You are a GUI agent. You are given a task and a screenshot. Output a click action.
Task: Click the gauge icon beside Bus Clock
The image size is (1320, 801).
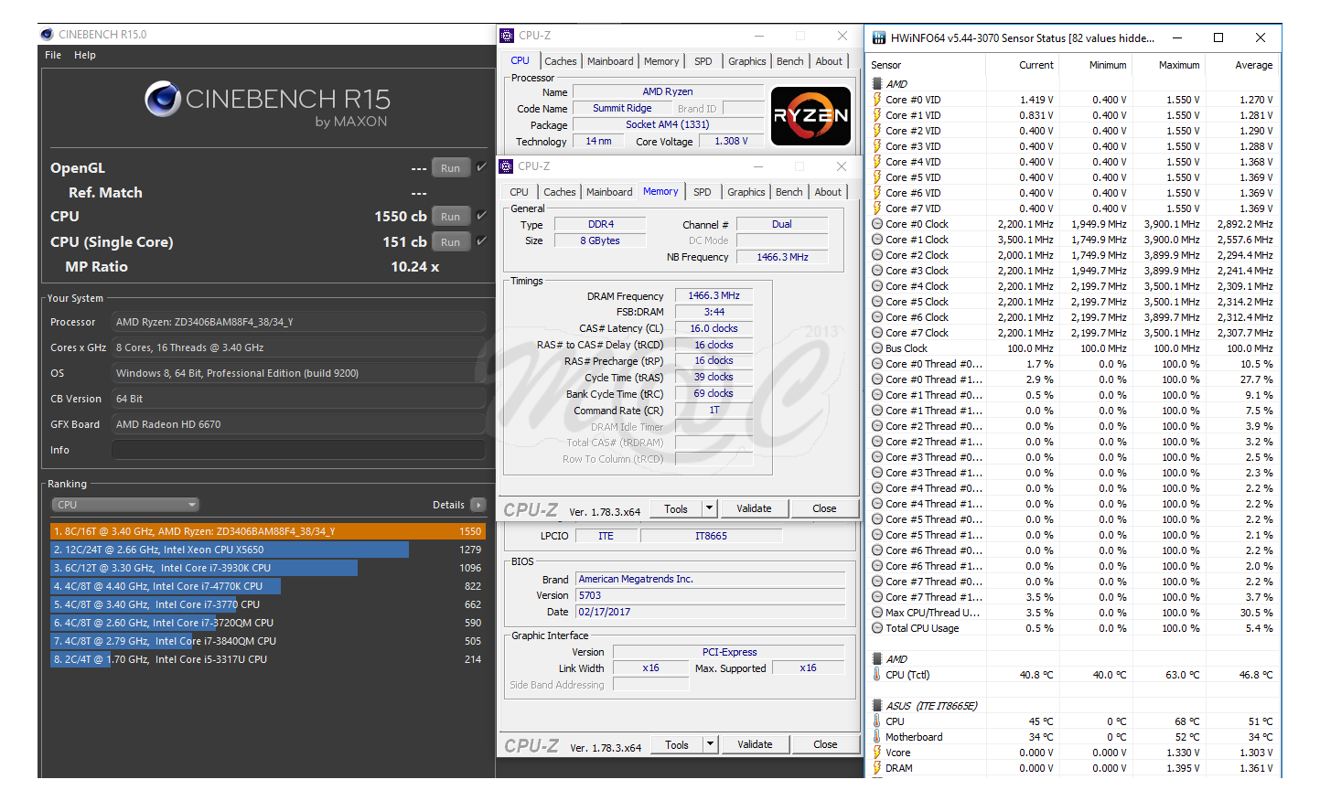(877, 348)
